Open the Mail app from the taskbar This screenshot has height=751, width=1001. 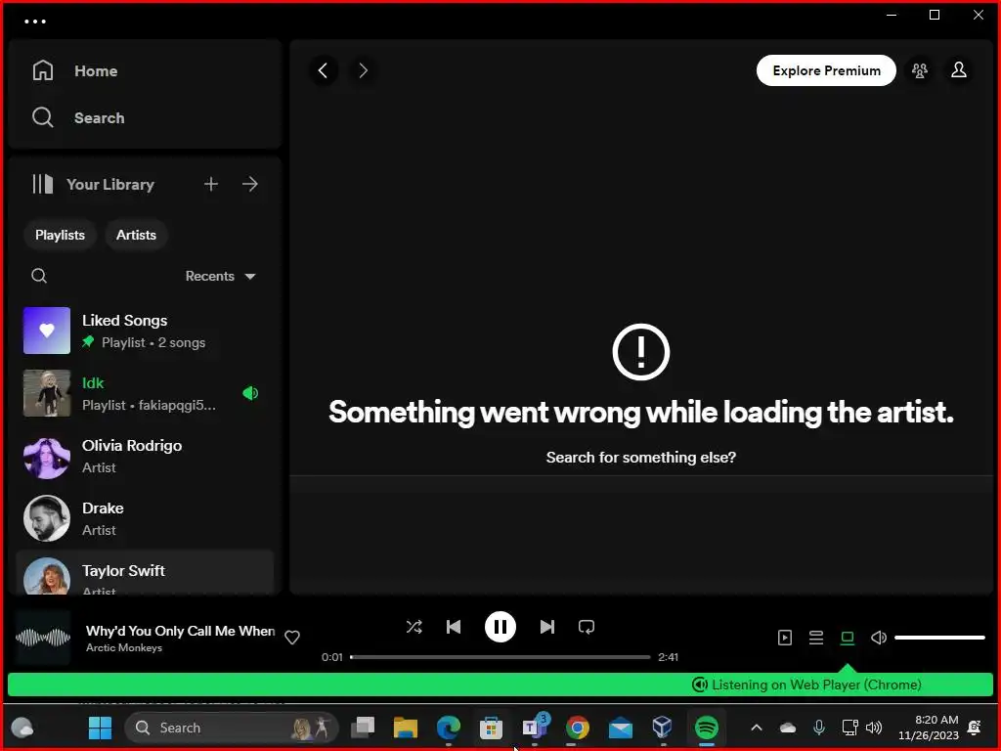[x=620, y=728]
